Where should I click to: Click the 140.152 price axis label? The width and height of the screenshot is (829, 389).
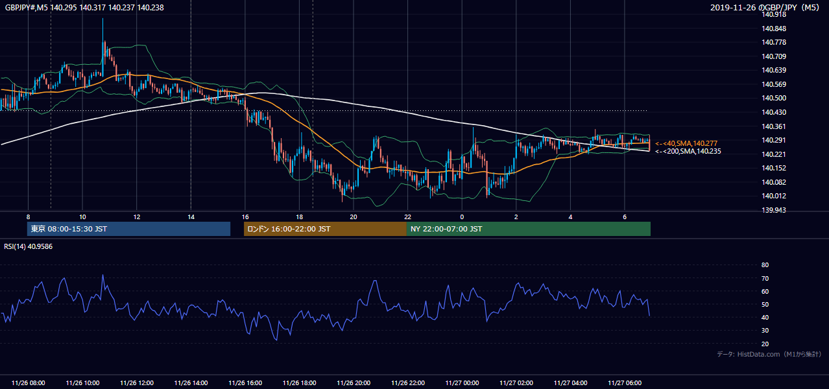click(773, 169)
